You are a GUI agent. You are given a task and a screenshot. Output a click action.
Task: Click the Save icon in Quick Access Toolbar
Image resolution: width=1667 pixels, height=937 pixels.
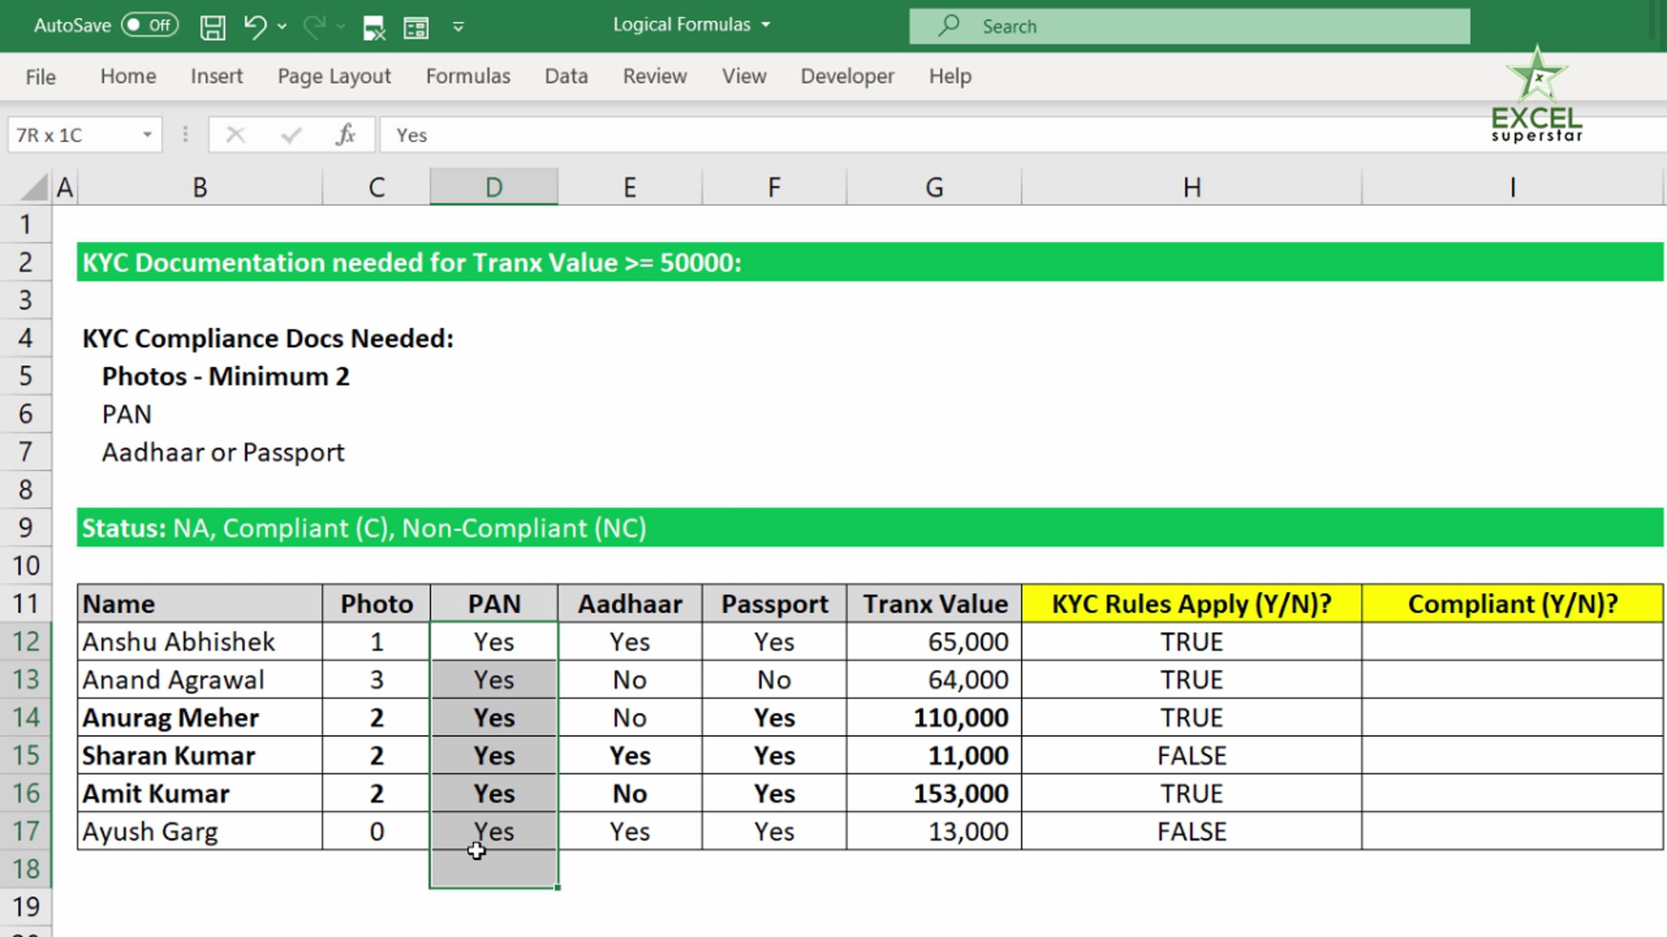tap(213, 27)
